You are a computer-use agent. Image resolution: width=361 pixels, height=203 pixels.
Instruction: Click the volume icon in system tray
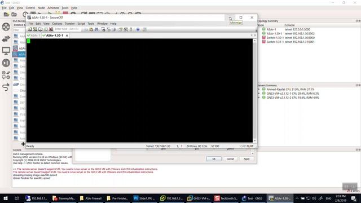[314, 198]
